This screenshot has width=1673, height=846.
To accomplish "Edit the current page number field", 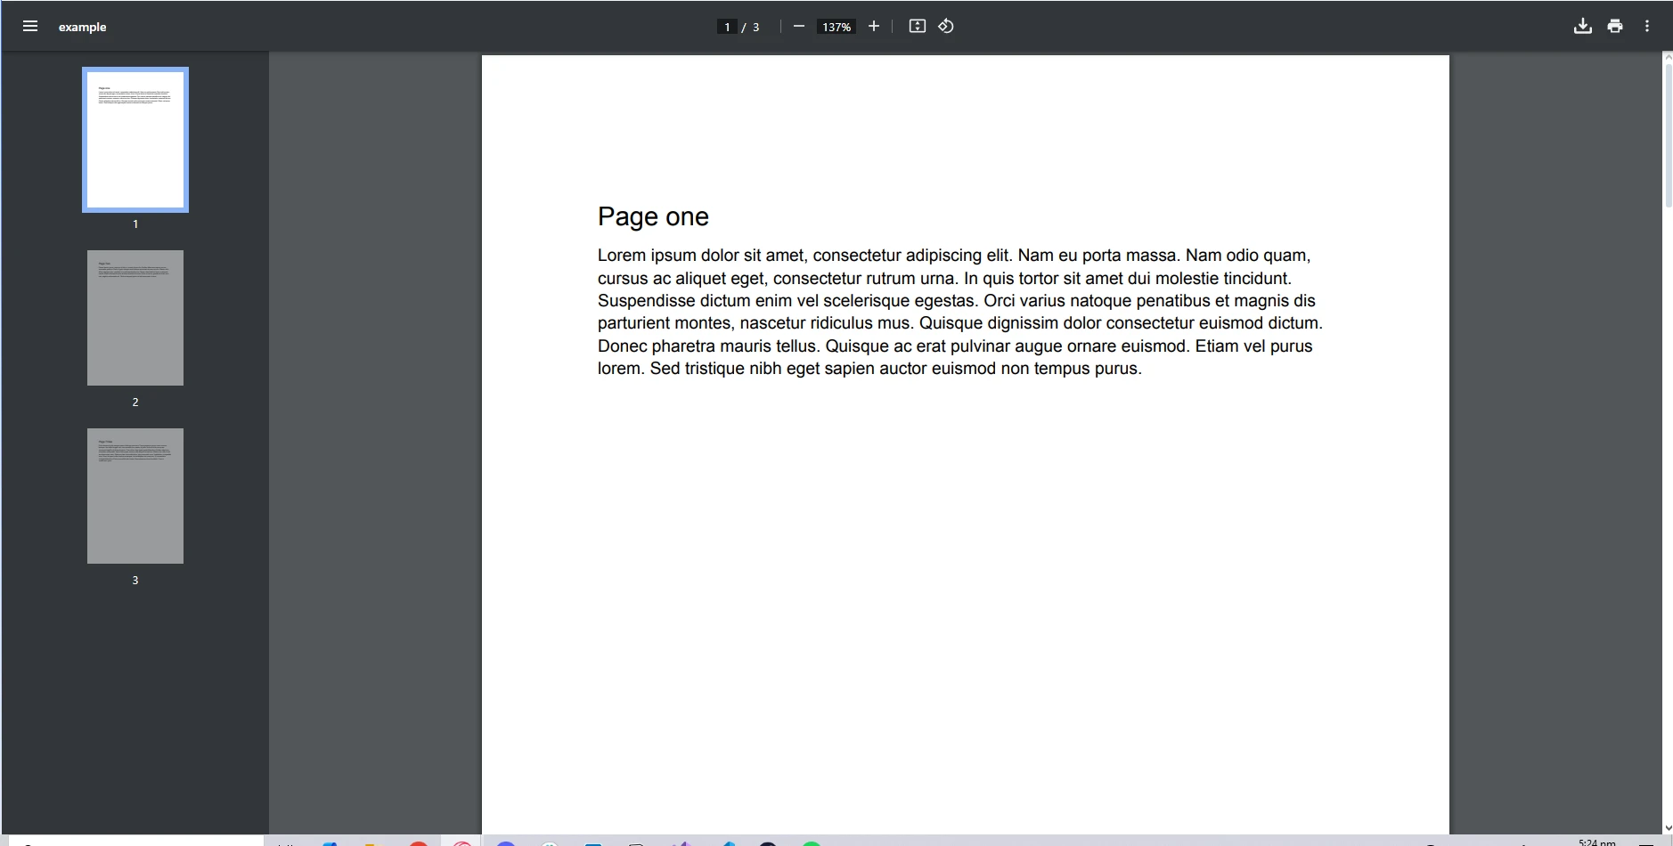I will click(x=727, y=27).
